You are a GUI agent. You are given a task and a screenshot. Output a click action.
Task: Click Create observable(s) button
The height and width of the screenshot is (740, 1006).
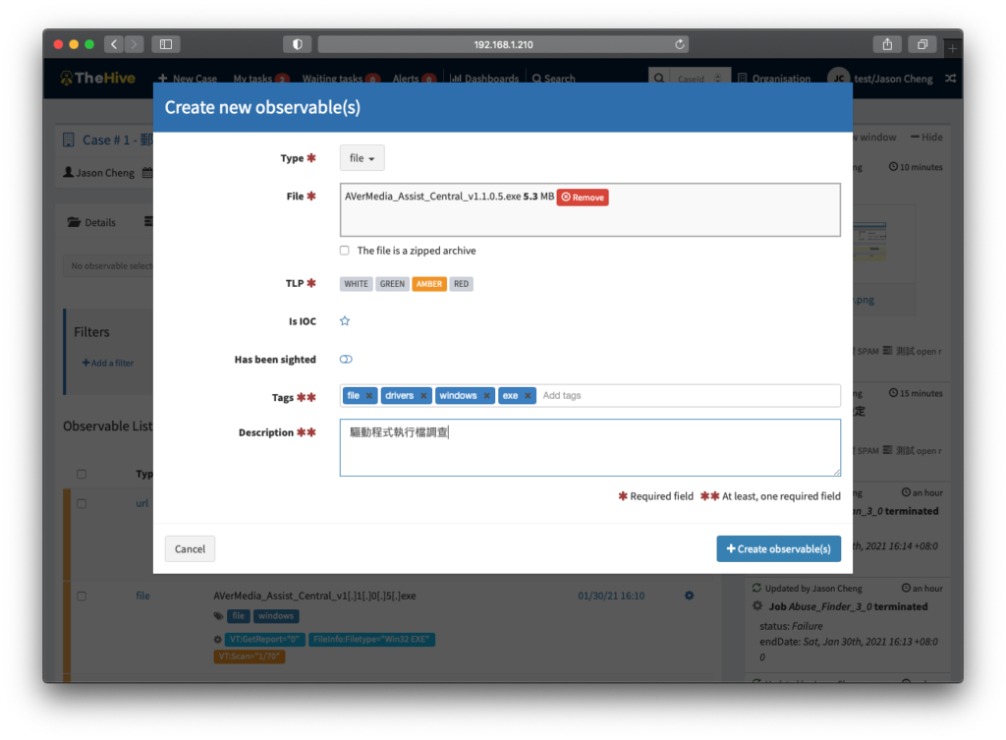(x=778, y=548)
